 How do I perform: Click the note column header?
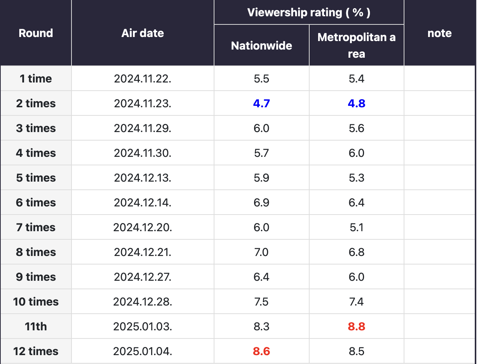pos(439,33)
